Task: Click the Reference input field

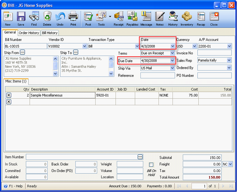Action: (x=157, y=75)
